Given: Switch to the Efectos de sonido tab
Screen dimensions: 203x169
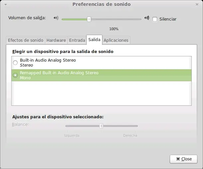Looking at the screenshot, I should coord(26,40).
